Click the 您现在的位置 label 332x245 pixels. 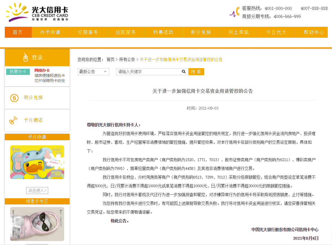pos(90,59)
